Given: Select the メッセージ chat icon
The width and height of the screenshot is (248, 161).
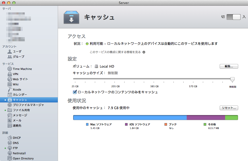Looking at the screenshot, I should point(10,115).
